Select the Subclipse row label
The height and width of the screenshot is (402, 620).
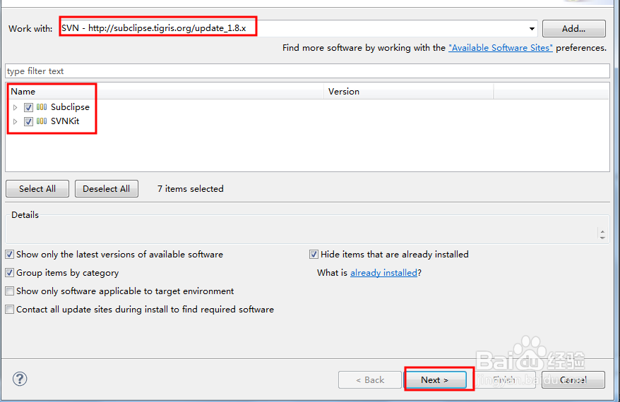(70, 107)
